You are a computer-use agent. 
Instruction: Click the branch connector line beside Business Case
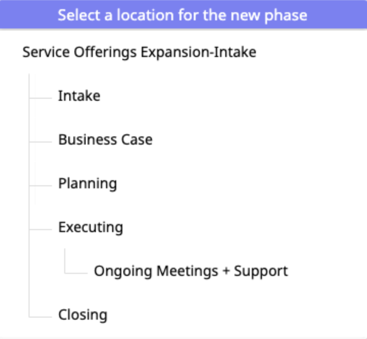click(41, 140)
